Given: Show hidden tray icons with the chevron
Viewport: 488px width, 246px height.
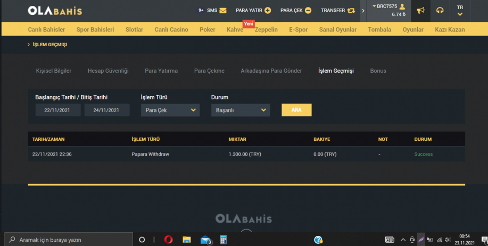Looking at the screenshot, I should point(403,240).
